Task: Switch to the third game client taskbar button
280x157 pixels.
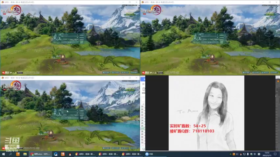Action: (132, 154)
